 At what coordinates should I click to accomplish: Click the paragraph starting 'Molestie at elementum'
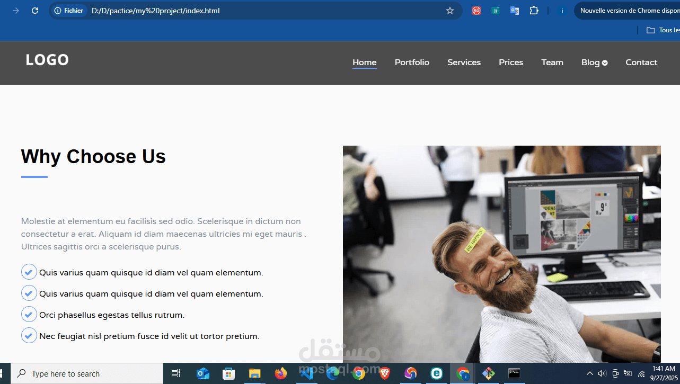tap(164, 234)
